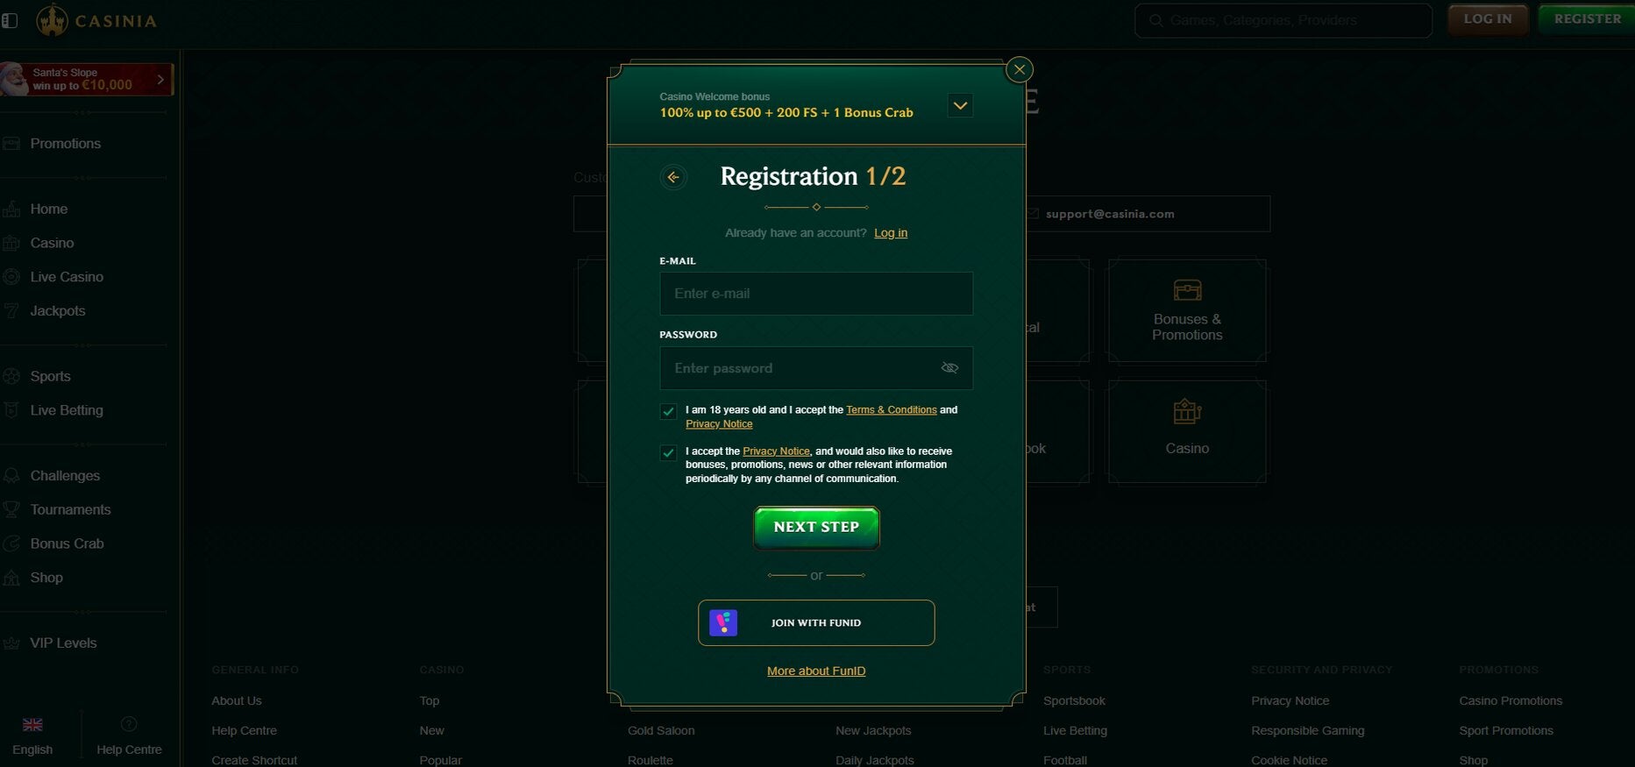Open About Us footer link
Screen dimensions: 1635x767
click(237, 701)
